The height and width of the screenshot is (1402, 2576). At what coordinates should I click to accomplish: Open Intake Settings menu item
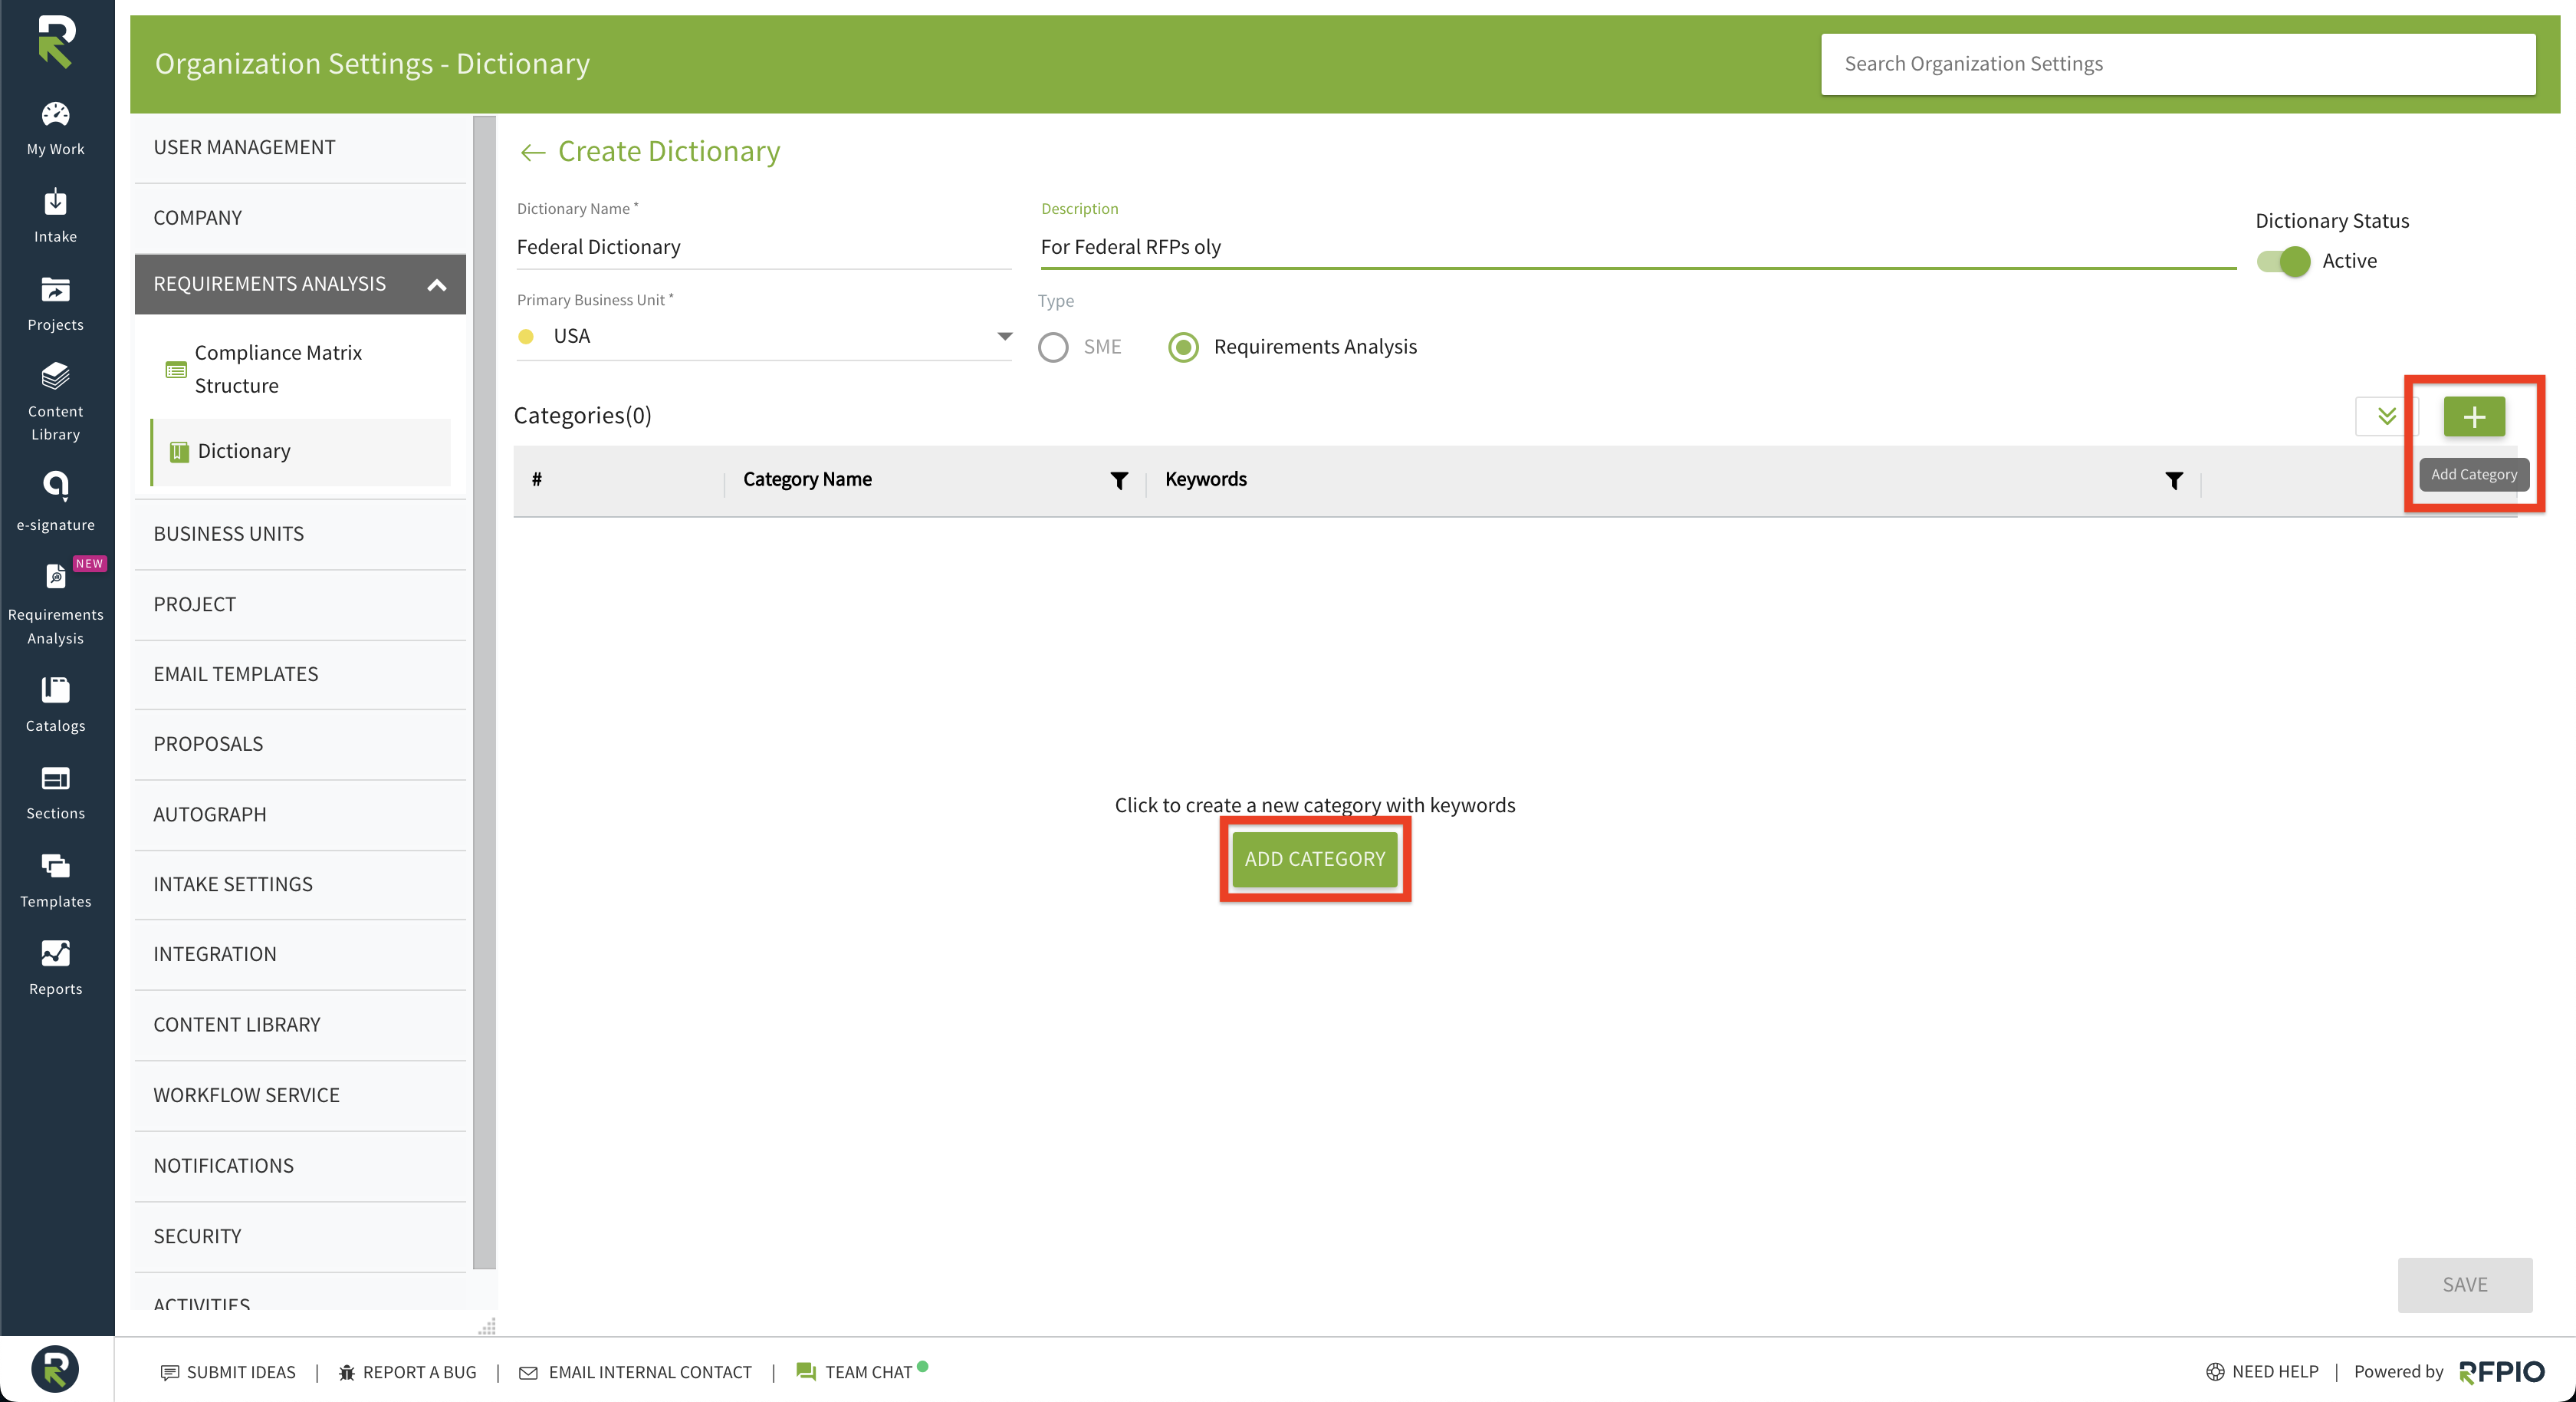[300, 884]
